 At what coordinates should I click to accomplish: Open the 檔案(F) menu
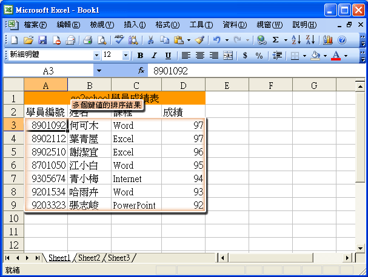(x=35, y=25)
